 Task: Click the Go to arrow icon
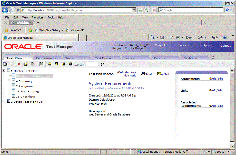(x=103, y=64)
